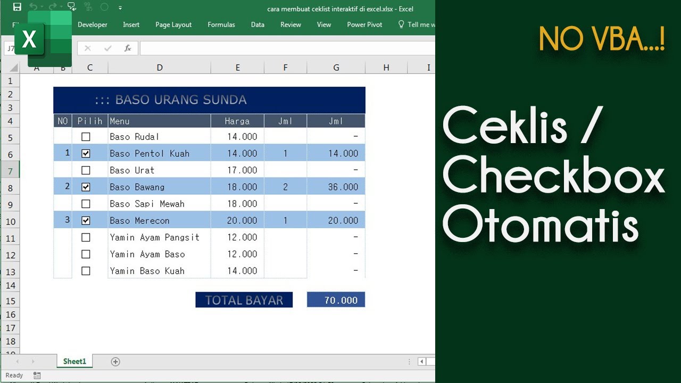Image resolution: width=681 pixels, height=383 pixels.
Task: Click next sheet navigation arrow
Action: click(33, 362)
